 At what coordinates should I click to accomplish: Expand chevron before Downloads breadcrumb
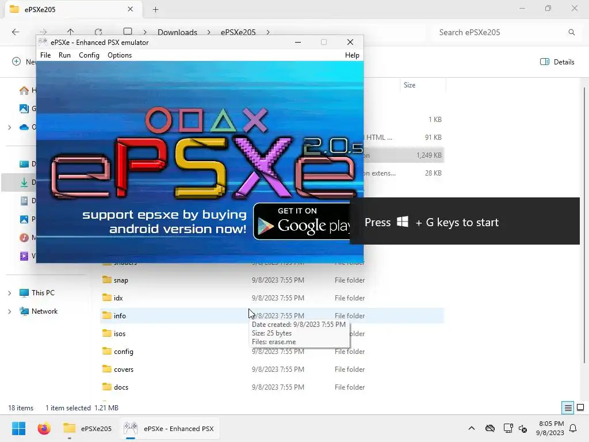pos(144,32)
